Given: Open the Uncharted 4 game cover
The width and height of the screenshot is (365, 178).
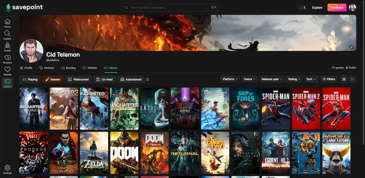Looking at the screenshot, I should coord(33,109).
